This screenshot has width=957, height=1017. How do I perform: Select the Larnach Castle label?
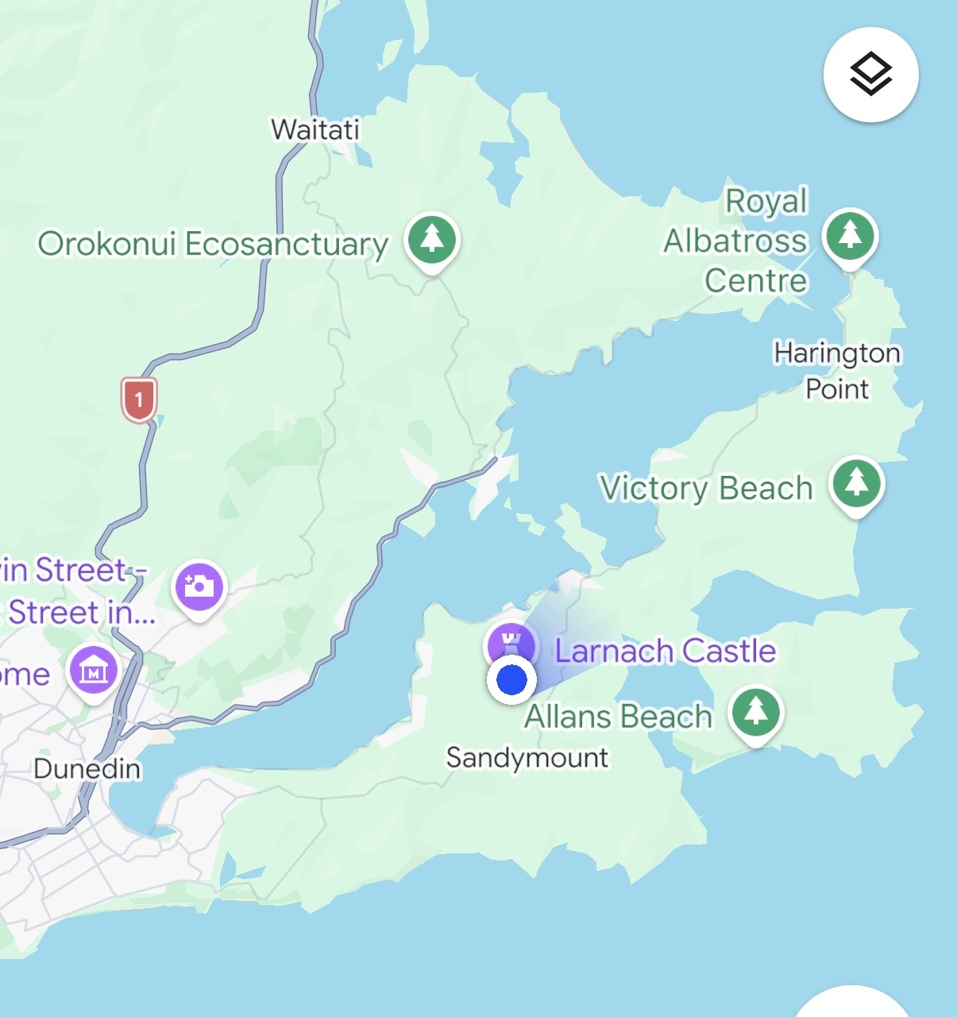pos(665,651)
